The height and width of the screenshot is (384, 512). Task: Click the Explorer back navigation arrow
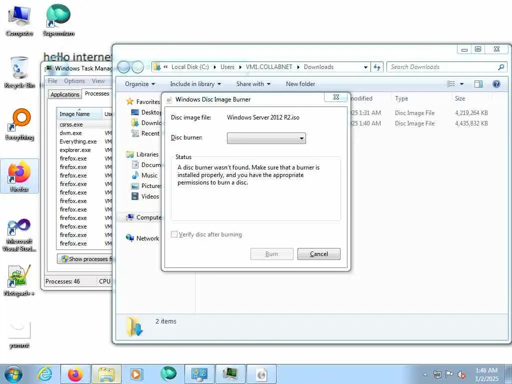123,67
